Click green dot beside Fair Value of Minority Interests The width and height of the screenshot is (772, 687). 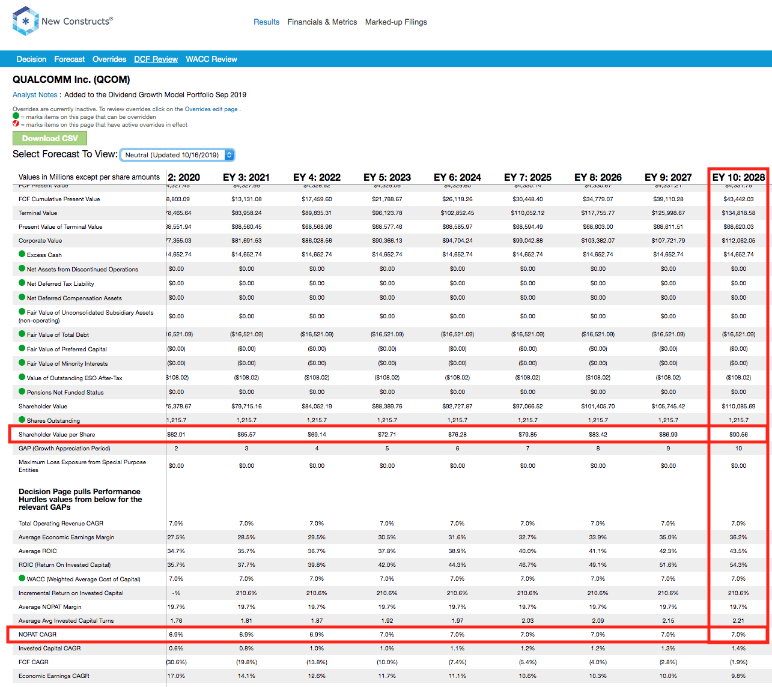pos(22,363)
